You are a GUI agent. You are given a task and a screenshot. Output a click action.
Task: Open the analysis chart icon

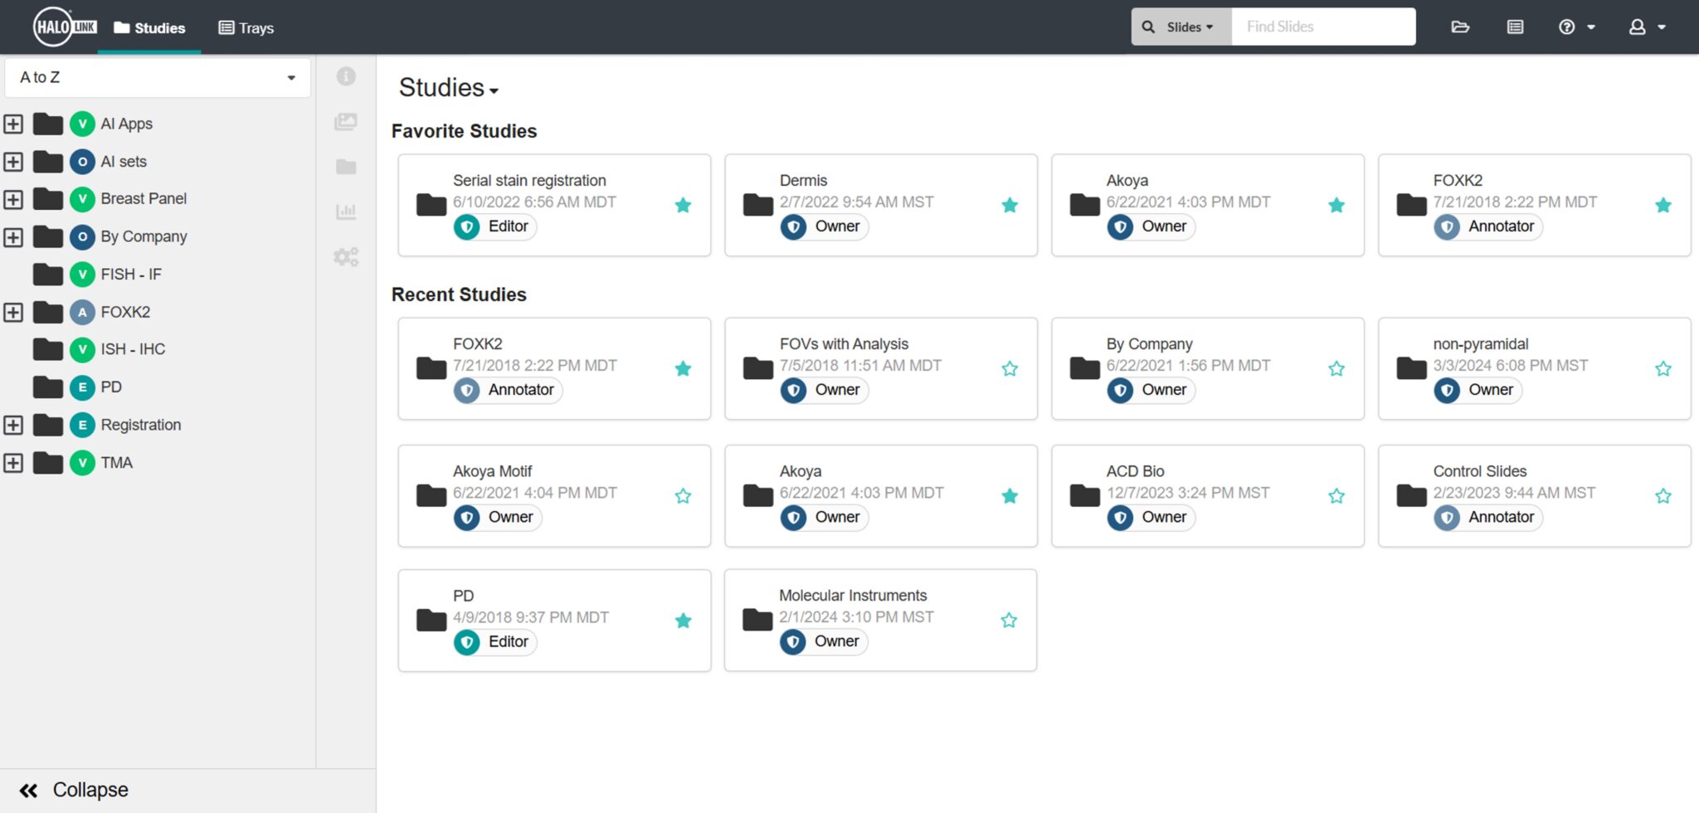[346, 212]
